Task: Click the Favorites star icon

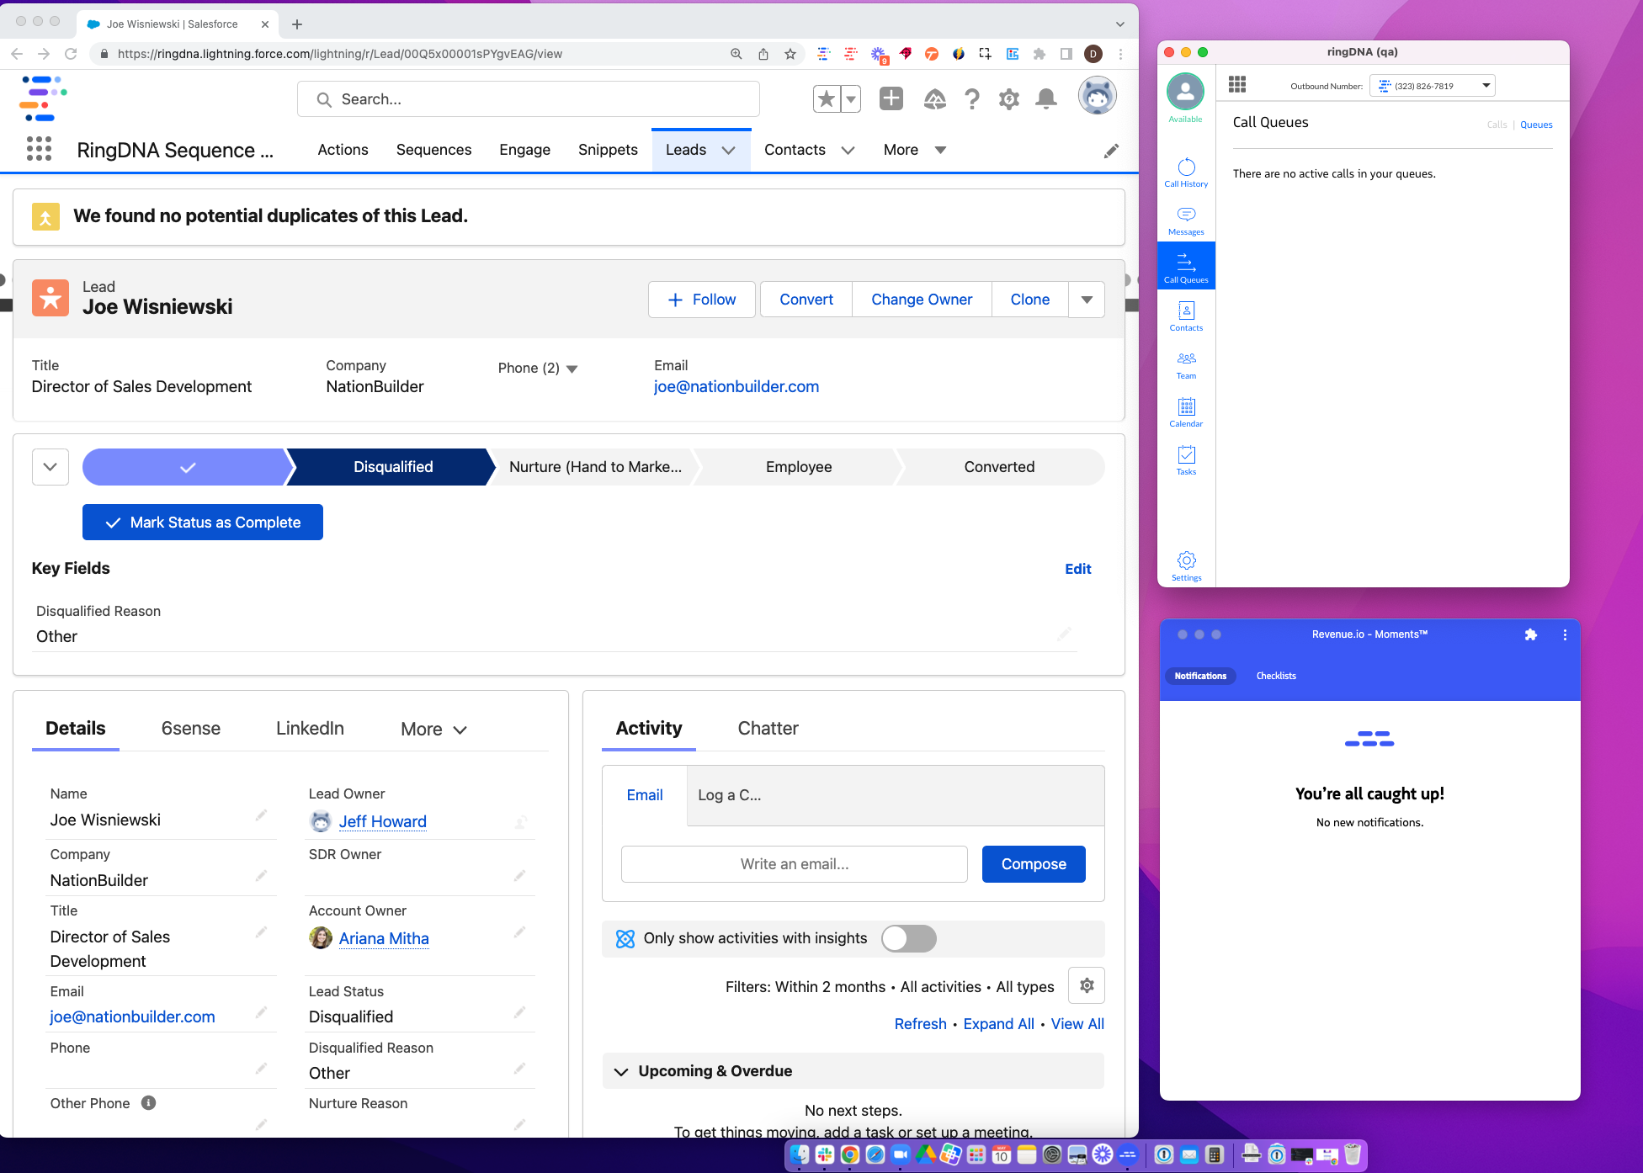Action: [827, 99]
